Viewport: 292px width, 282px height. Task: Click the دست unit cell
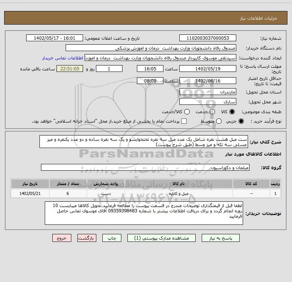tap(105, 193)
